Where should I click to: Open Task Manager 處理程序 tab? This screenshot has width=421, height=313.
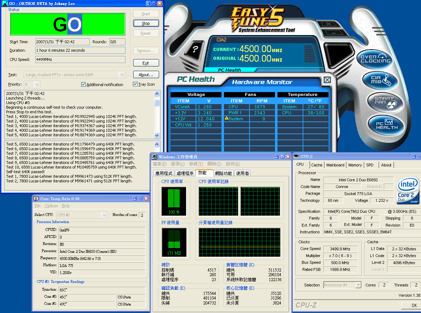[185, 173]
